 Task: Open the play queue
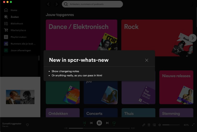(149, 125)
